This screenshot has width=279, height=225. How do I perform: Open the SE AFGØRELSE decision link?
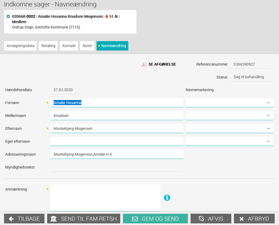(162, 64)
